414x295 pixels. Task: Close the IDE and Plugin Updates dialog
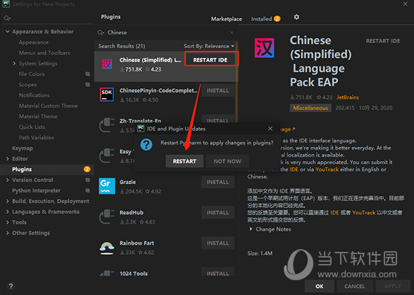click(270, 128)
